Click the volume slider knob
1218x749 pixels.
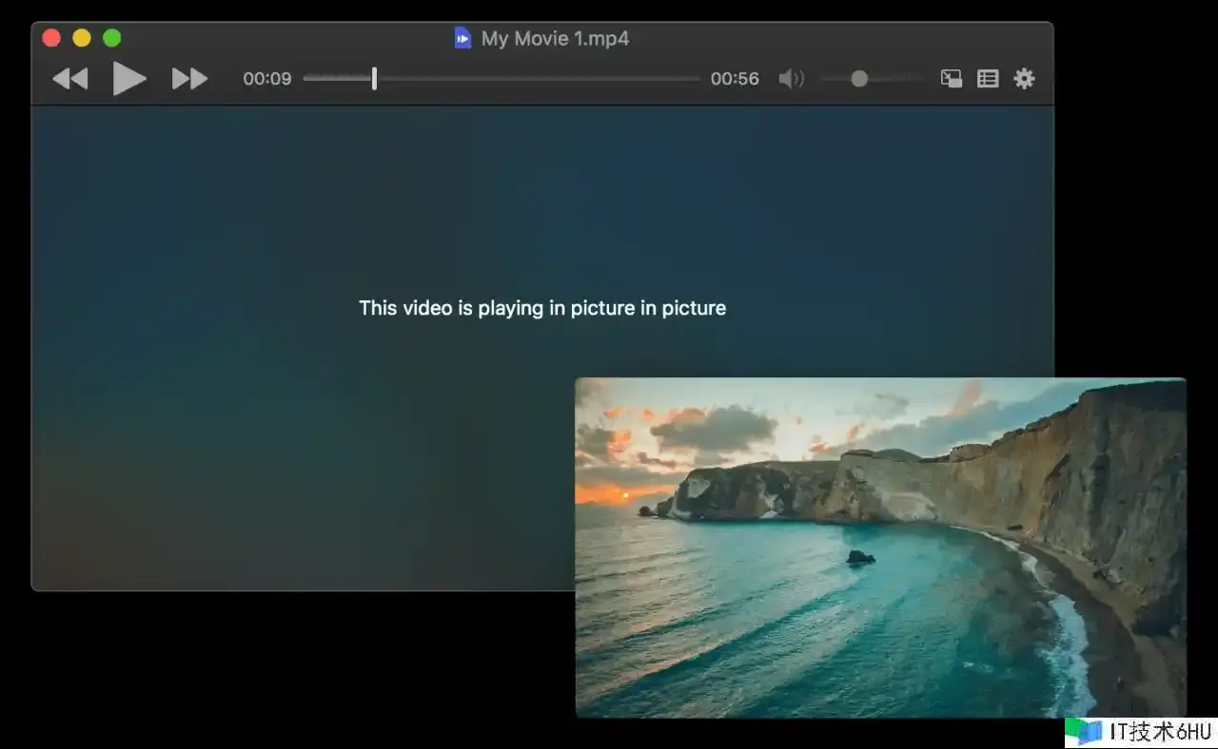tap(859, 79)
